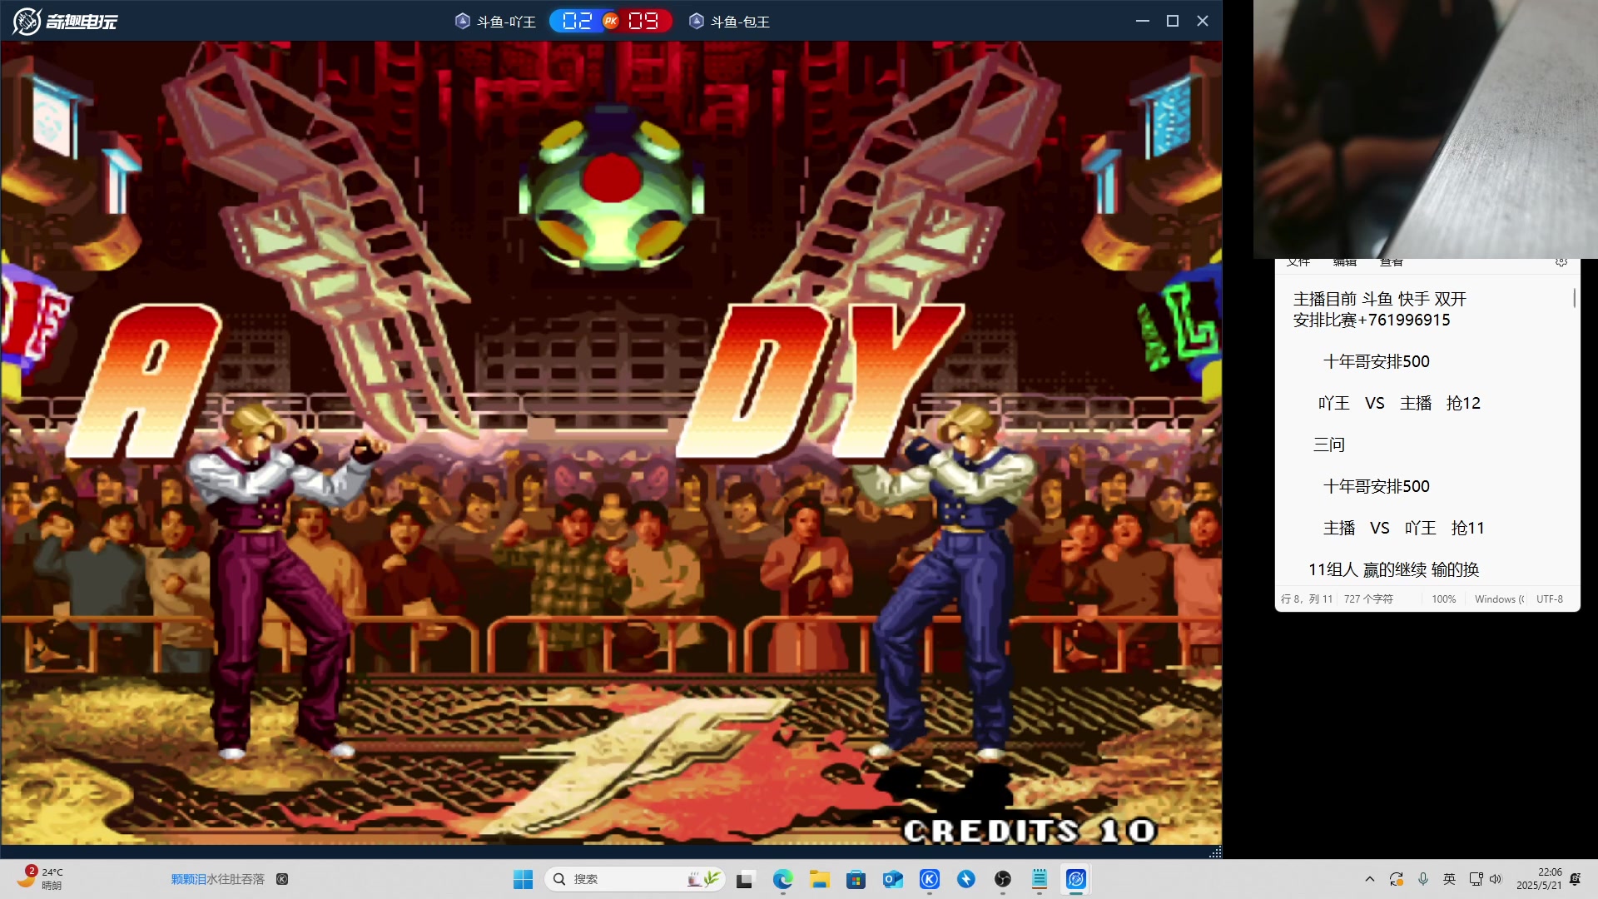This screenshot has width=1598, height=899.
Task: Click the orange PK badge between the scores
Action: point(611,21)
